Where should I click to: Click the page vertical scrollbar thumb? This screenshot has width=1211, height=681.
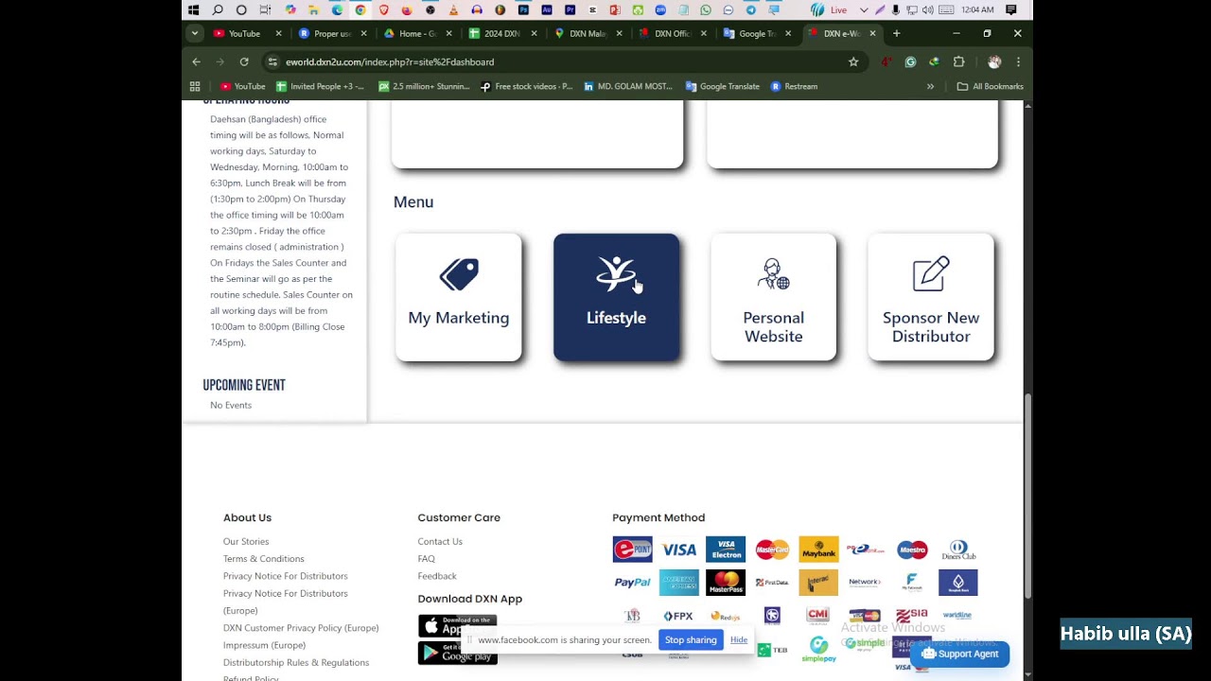tap(1027, 497)
